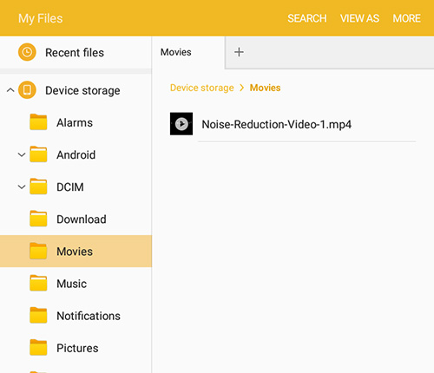Open the Recent files clock icon
The width and height of the screenshot is (434, 373).
pyautogui.click(x=27, y=52)
